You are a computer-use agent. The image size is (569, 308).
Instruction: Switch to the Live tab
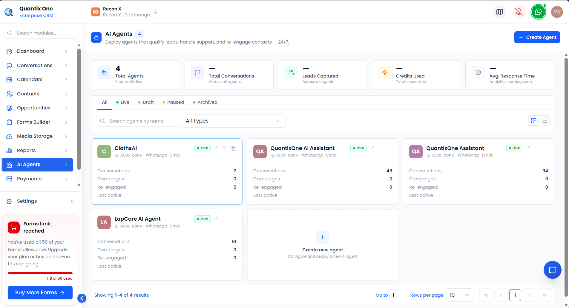[x=123, y=102]
